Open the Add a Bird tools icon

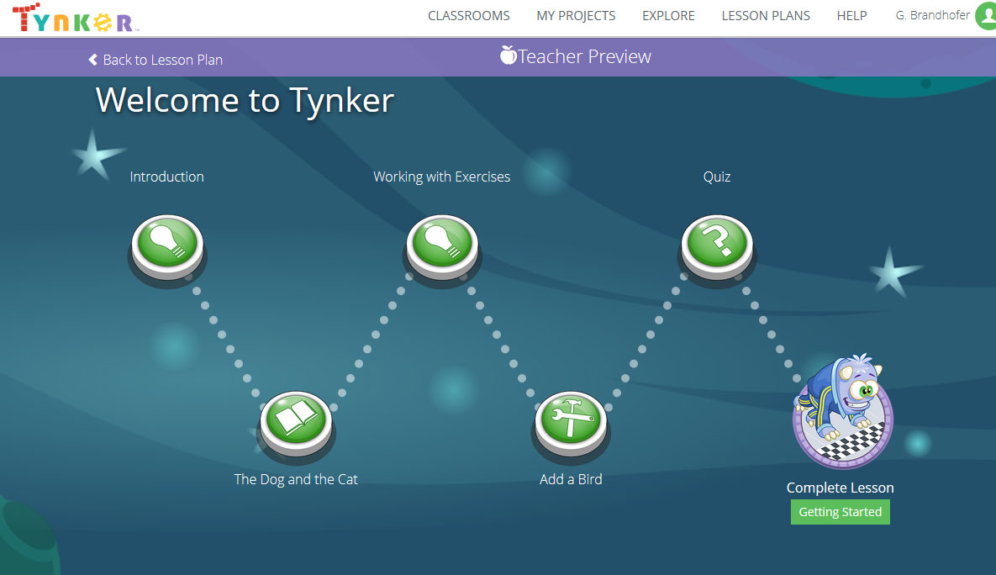click(571, 423)
